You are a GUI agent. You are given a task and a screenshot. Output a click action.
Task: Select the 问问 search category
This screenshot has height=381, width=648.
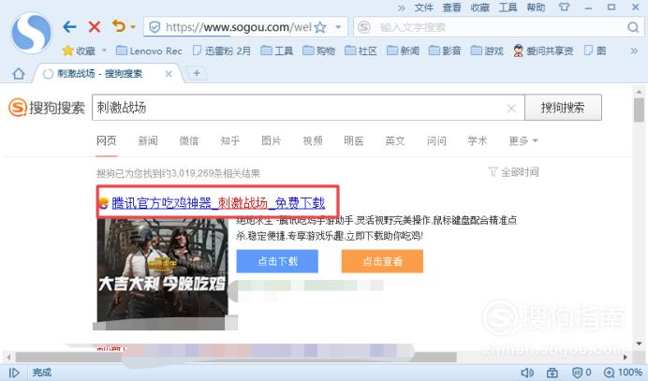[436, 141]
